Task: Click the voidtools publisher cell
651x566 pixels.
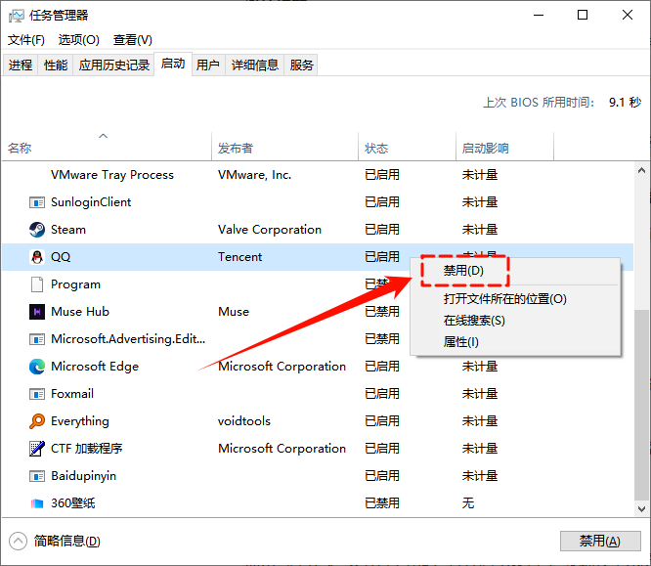Action: click(x=244, y=421)
